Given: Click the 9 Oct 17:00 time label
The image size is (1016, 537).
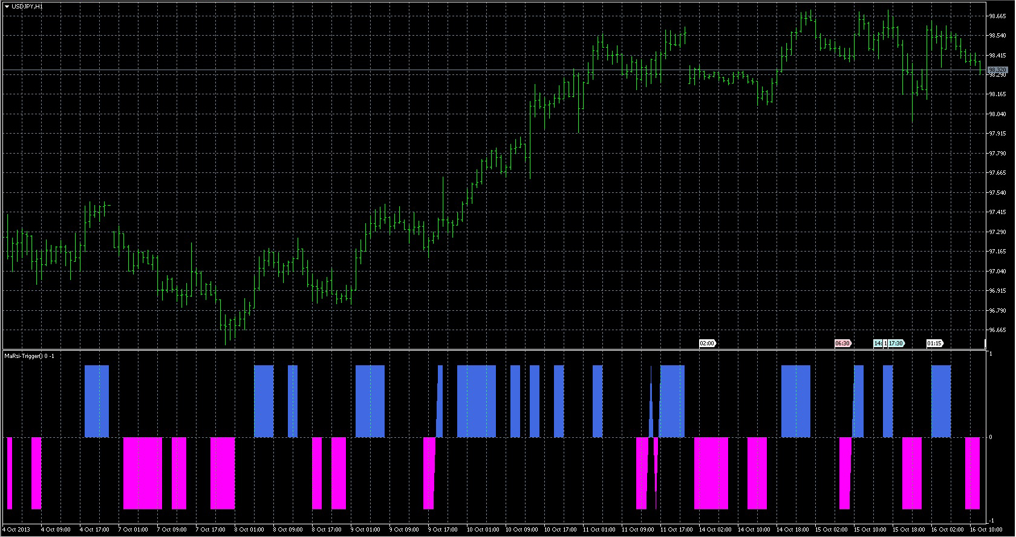Looking at the screenshot, I should (x=442, y=530).
